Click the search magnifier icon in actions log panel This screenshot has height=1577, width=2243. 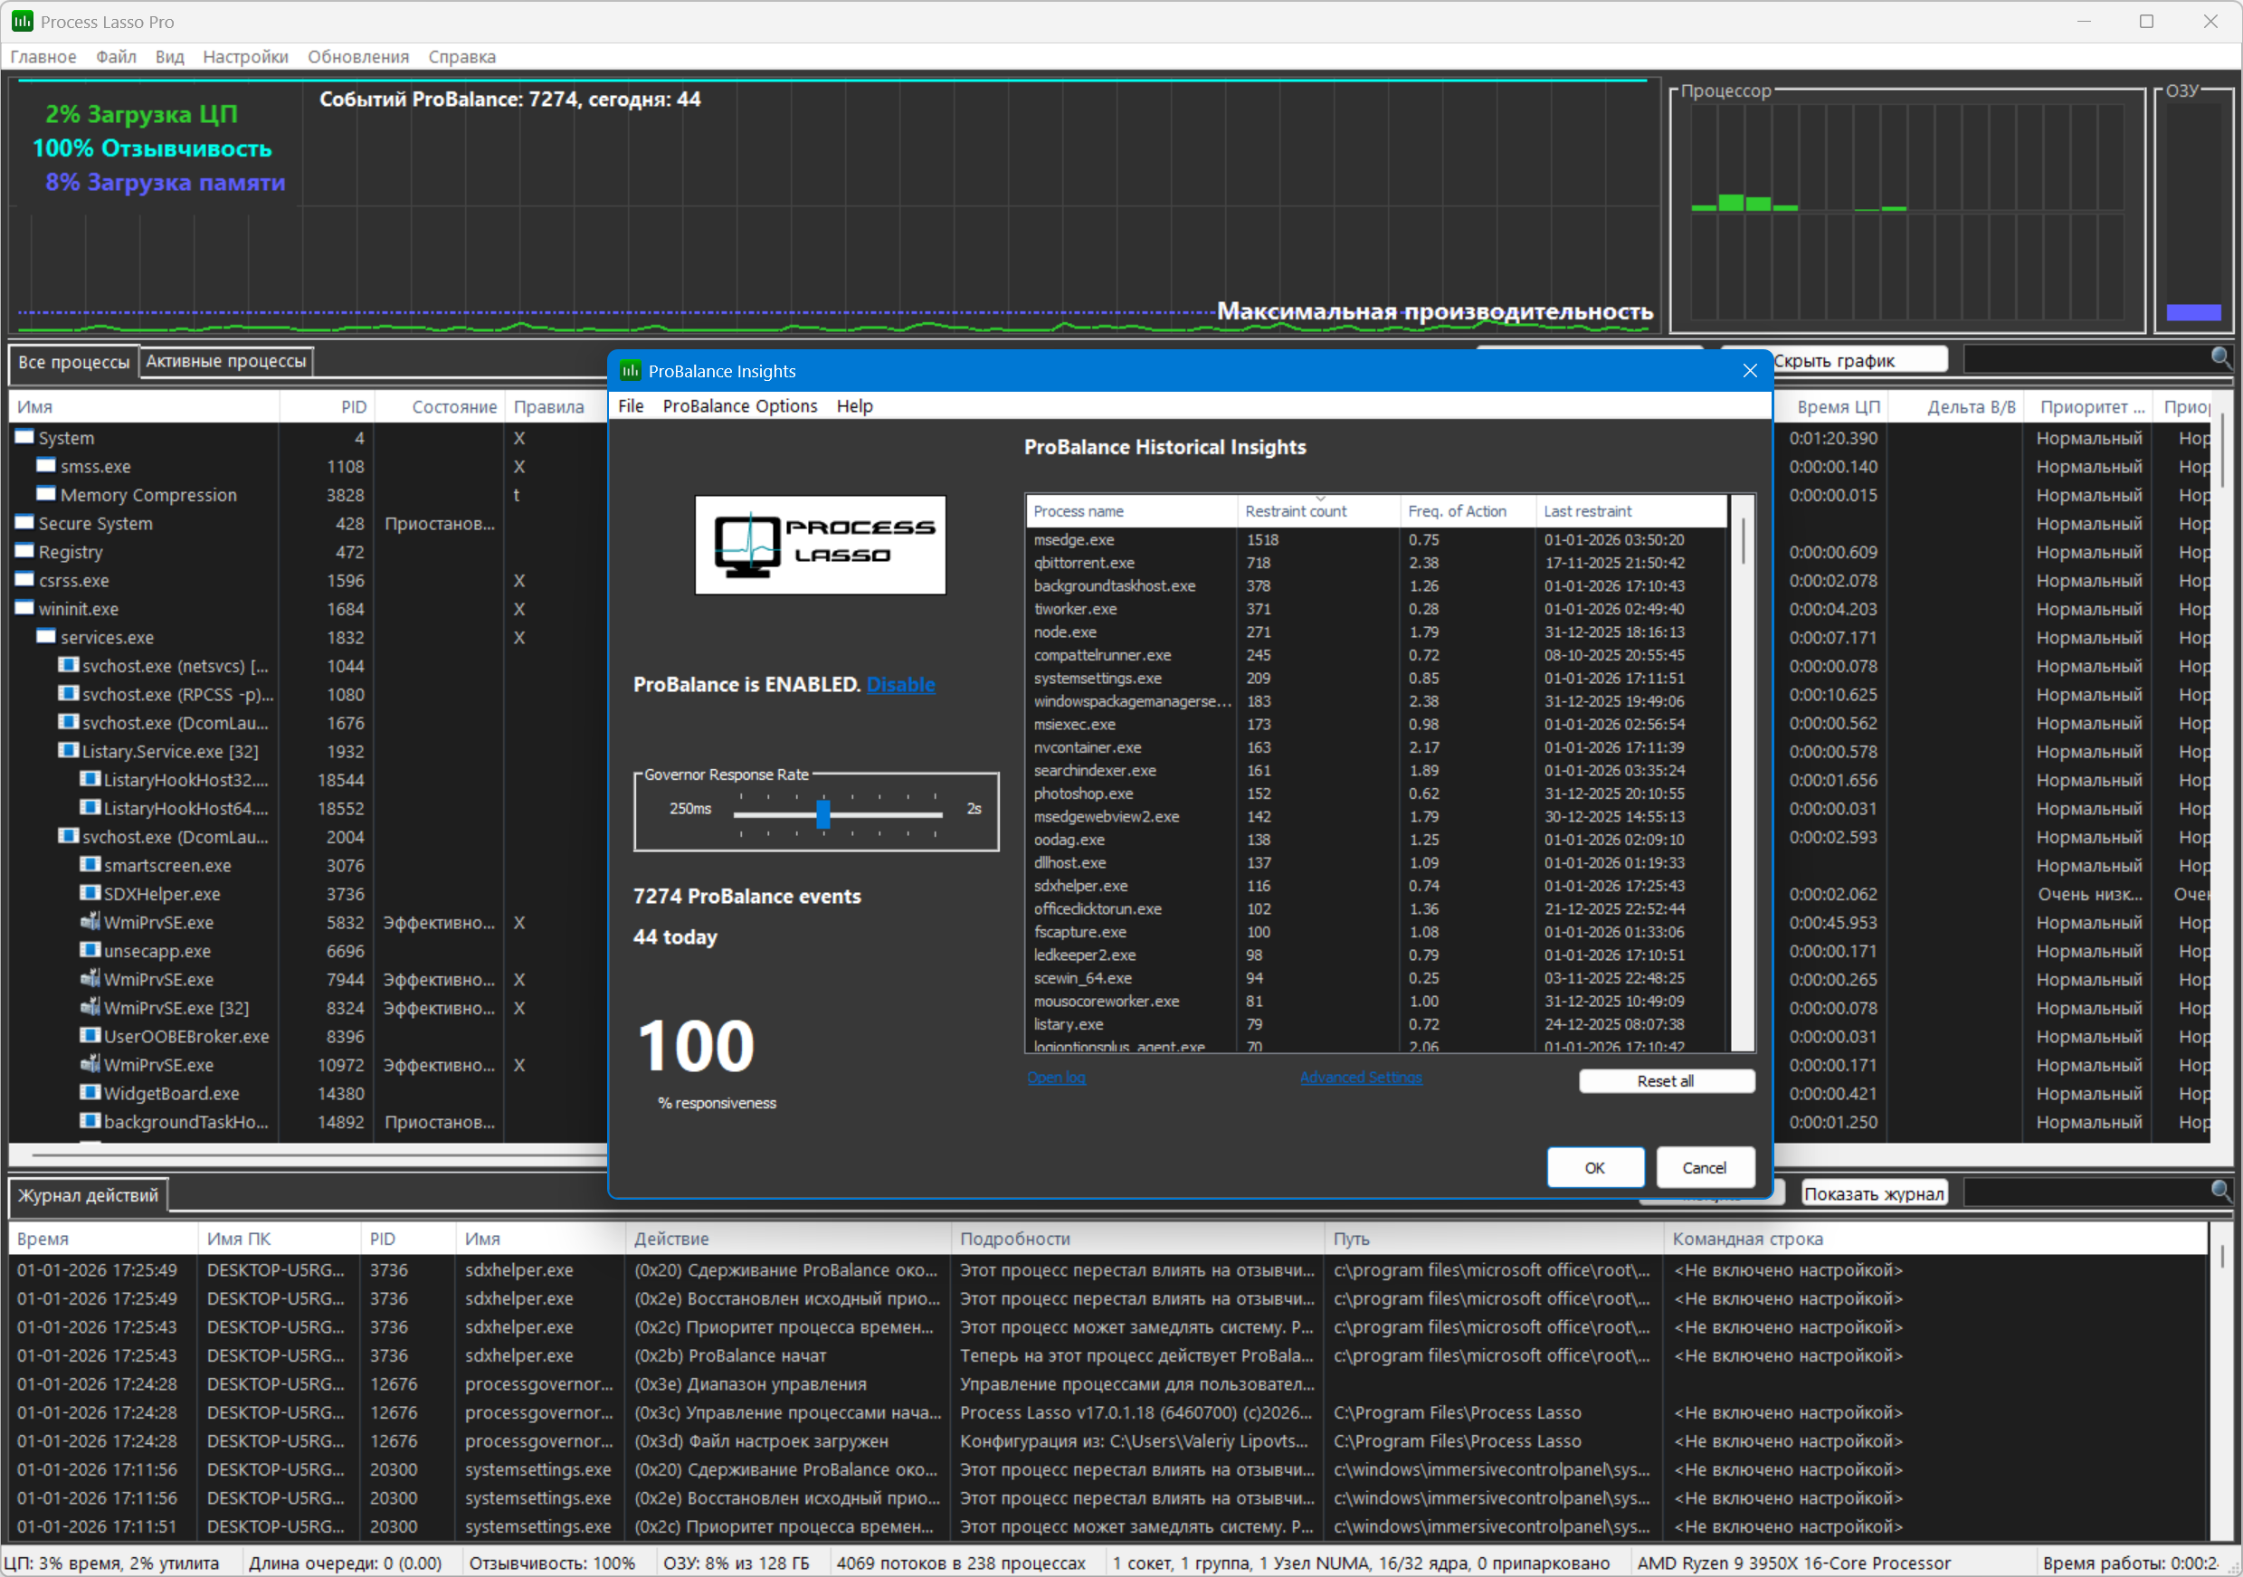coord(2219,1190)
